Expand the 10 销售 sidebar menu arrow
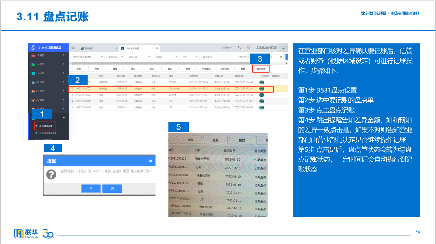The image size is (436, 244). point(64,55)
